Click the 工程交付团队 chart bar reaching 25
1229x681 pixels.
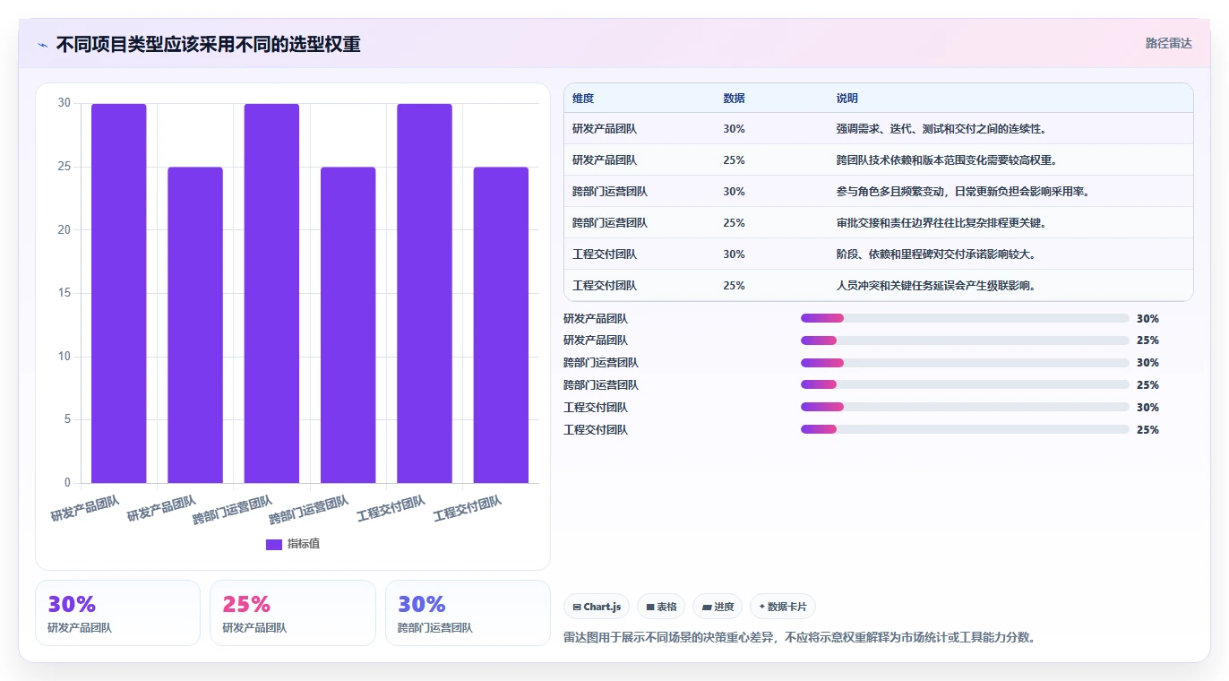[501, 325]
